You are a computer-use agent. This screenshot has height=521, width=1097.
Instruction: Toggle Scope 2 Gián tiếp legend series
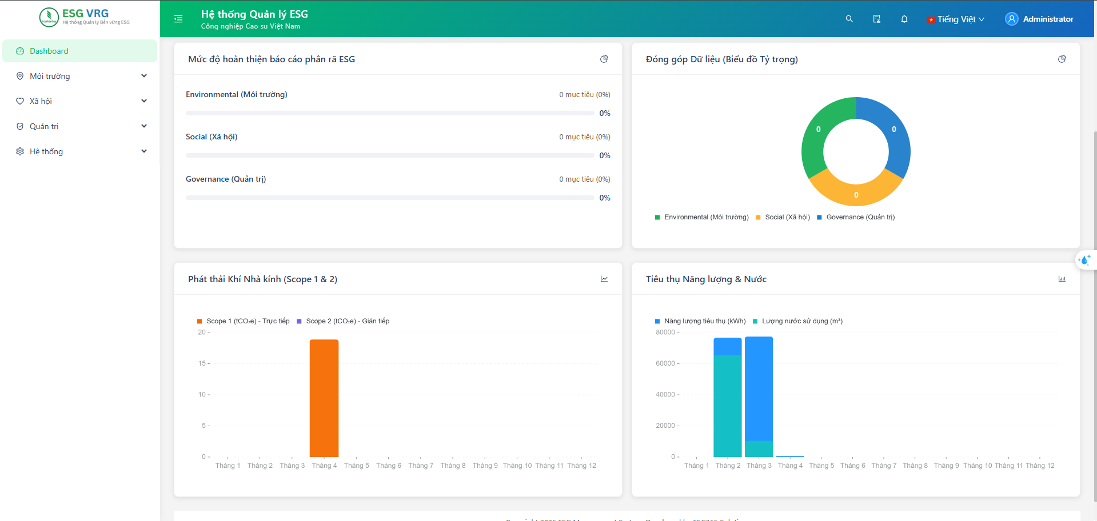343,321
